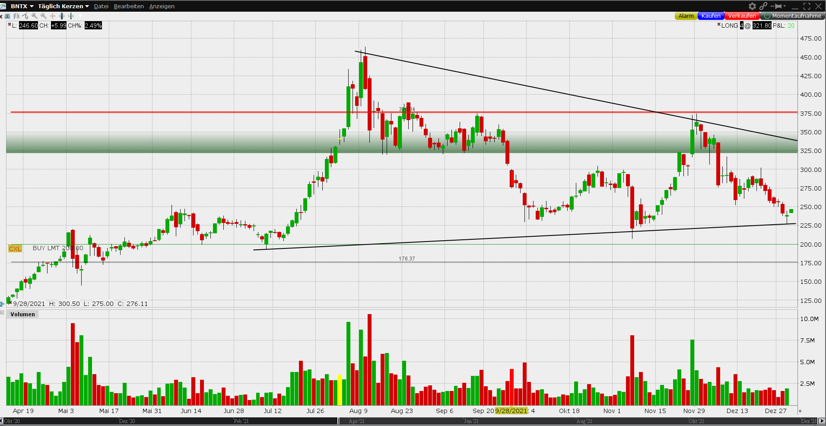This screenshot has width=826, height=426.
Task: Click the last price value 246.60
Action: pyautogui.click(x=29, y=25)
